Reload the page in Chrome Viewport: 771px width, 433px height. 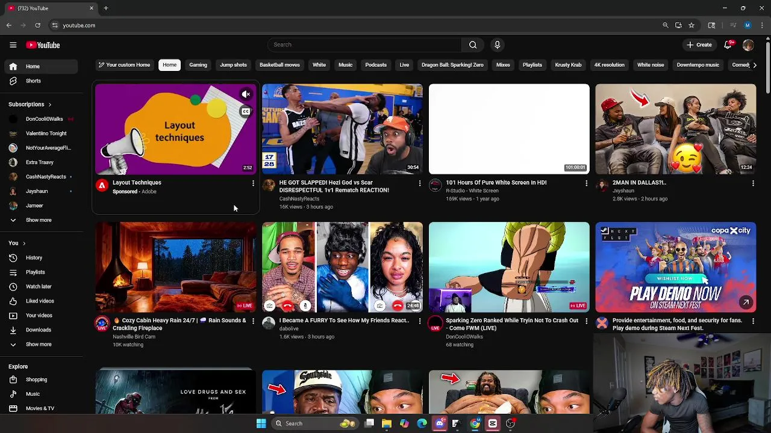pyautogui.click(x=37, y=25)
